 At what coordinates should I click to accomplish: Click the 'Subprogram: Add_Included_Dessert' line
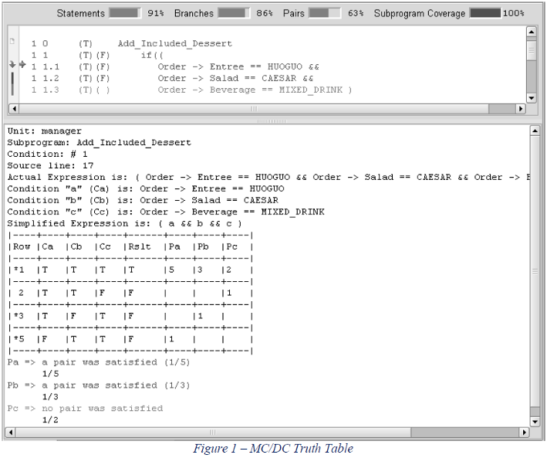[x=99, y=143]
